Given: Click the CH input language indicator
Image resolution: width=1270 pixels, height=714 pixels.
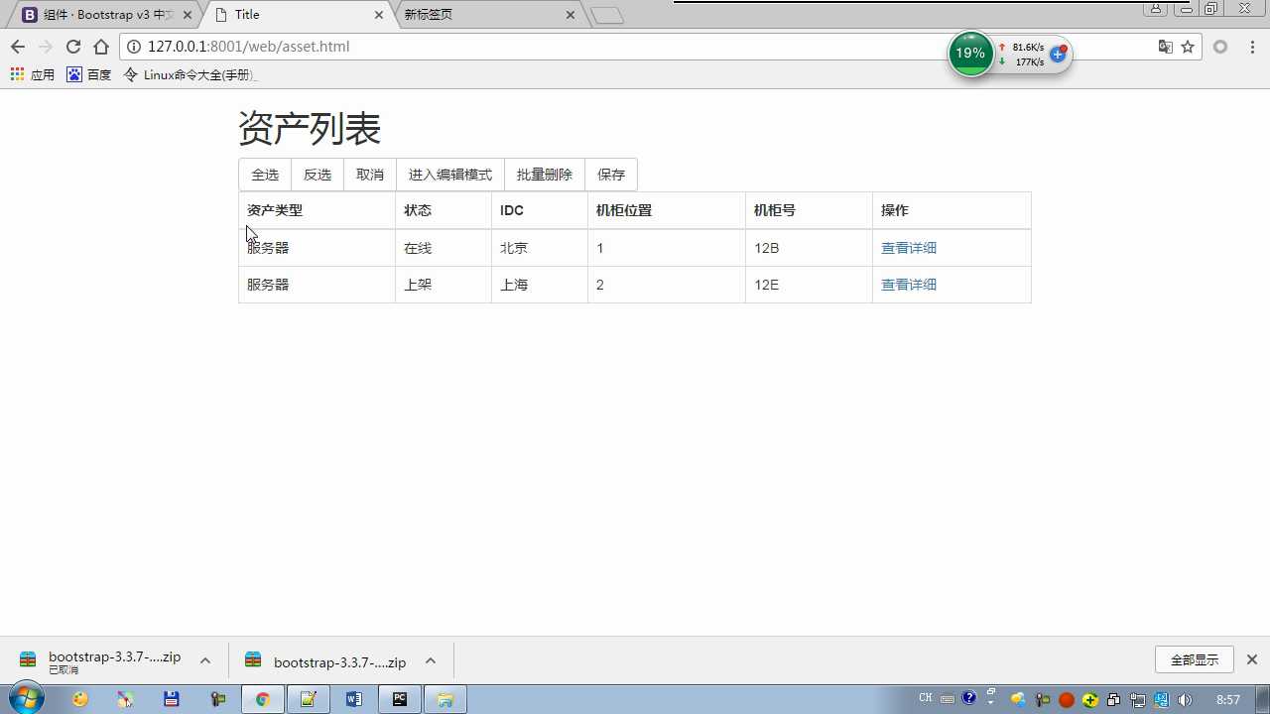Looking at the screenshot, I should click(926, 698).
